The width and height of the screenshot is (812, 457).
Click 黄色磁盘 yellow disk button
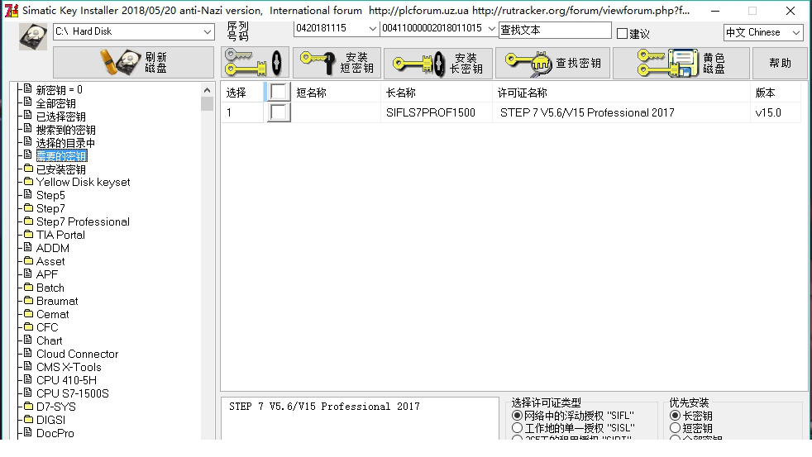(x=681, y=63)
